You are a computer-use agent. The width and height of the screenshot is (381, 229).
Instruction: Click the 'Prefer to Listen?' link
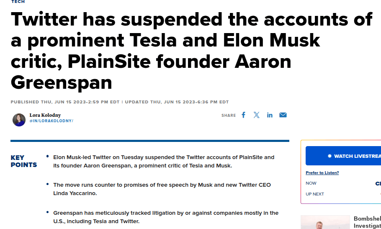tap(322, 173)
